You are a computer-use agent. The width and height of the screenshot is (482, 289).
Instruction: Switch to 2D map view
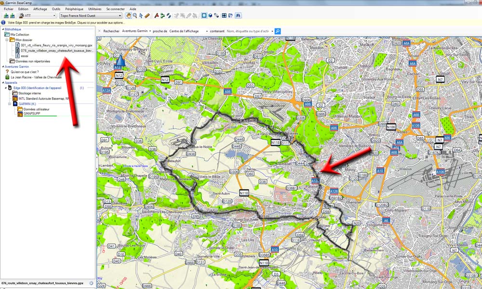pyautogui.click(x=204, y=16)
